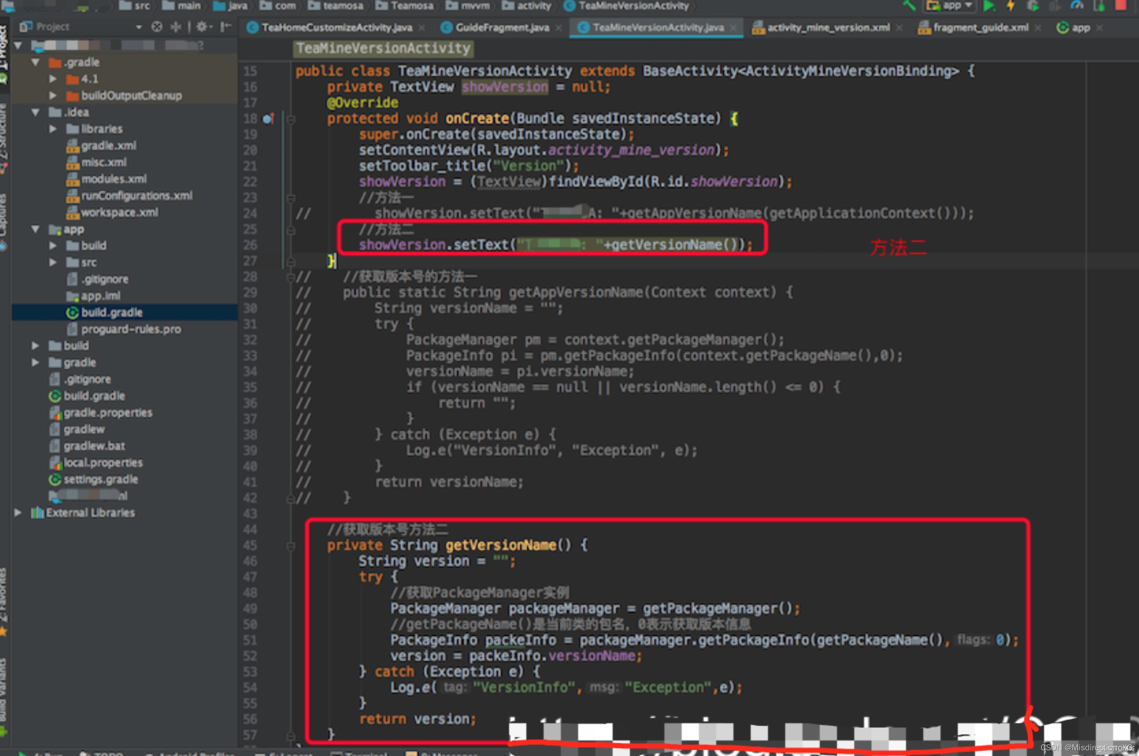The height and width of the screenshot is (756, 1139).
Task: Expand the libraries folder
Action: (53, 129)
